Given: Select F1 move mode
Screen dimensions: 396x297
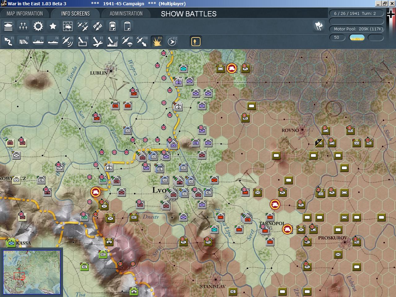Looking at the screenshot, I should [x=8, y=41].
